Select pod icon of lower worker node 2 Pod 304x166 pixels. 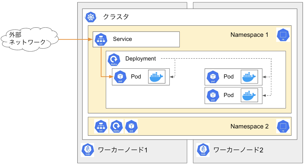pyautogui.click(x=213, y=95)
